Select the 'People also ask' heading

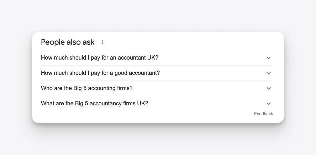coord(68,42)
